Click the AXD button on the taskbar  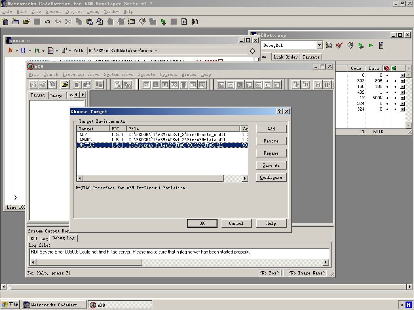pos(120,305)
